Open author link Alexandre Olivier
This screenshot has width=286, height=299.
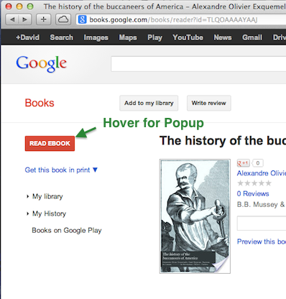[262, 173]
